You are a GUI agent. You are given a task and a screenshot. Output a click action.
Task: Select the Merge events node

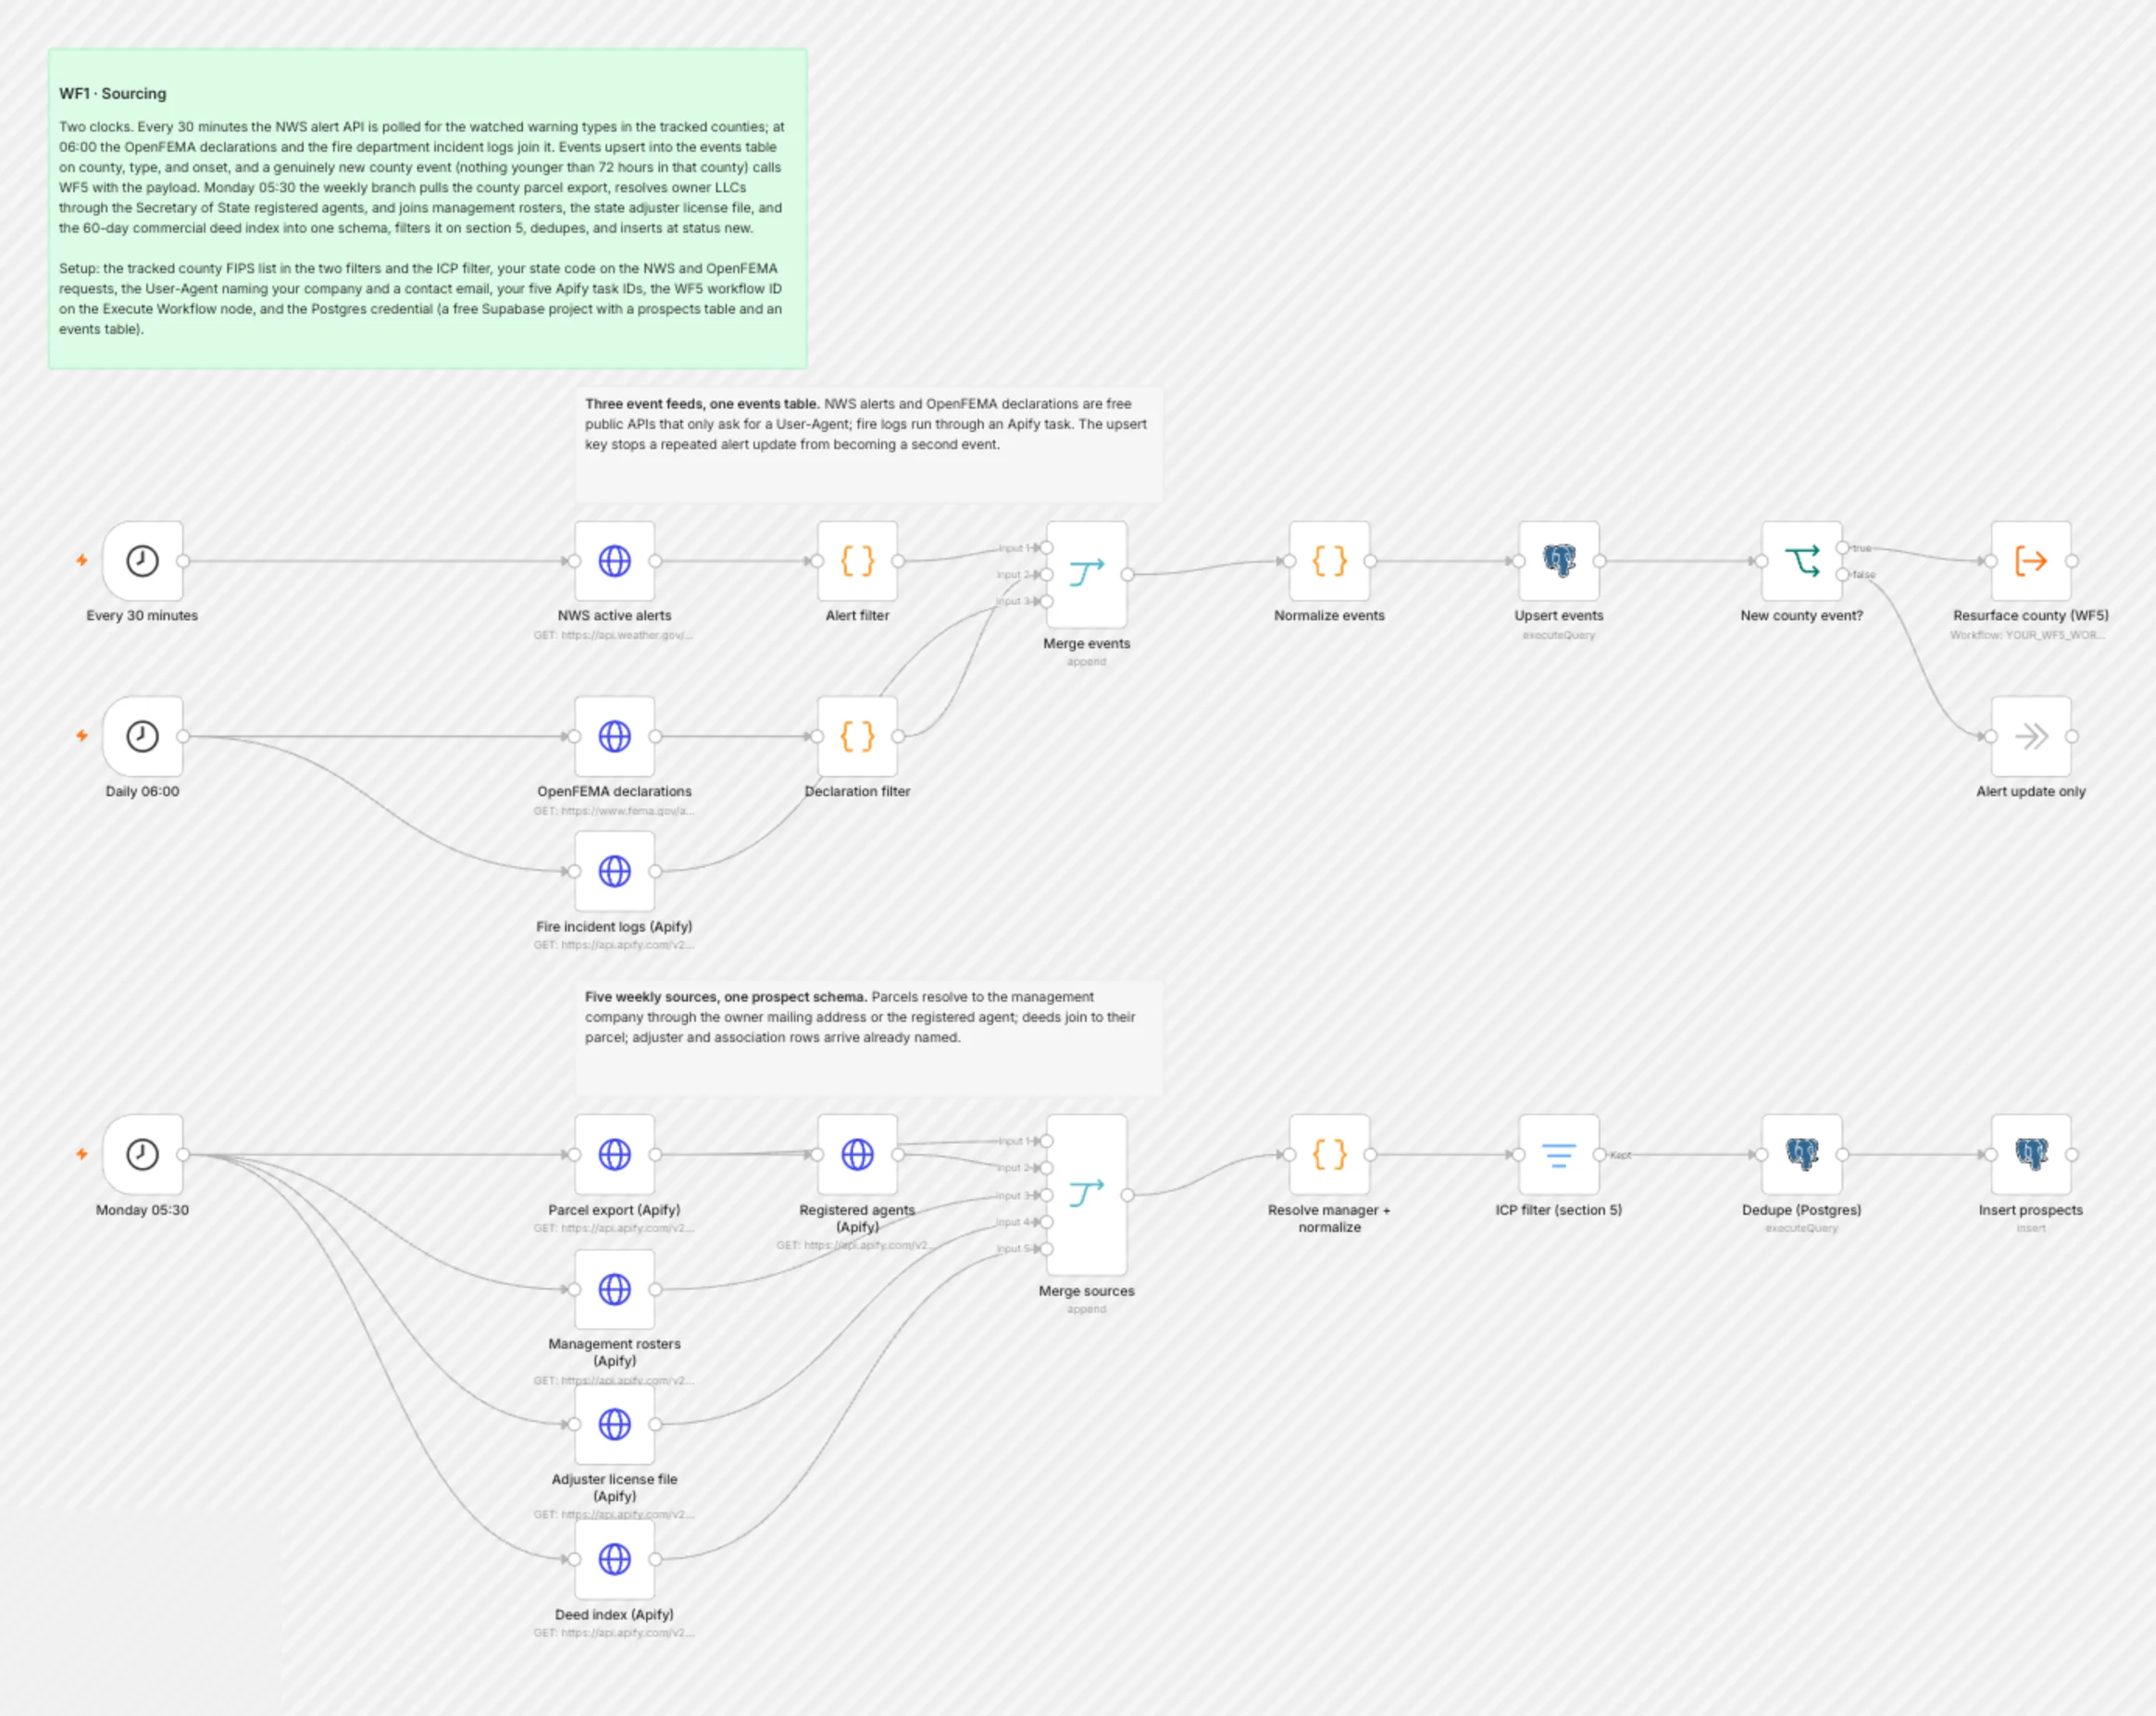pos(1086,575)
